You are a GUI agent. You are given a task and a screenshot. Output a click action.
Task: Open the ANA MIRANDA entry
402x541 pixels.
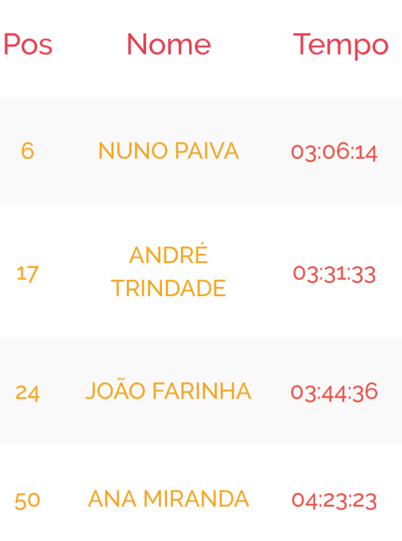(168, 499)
